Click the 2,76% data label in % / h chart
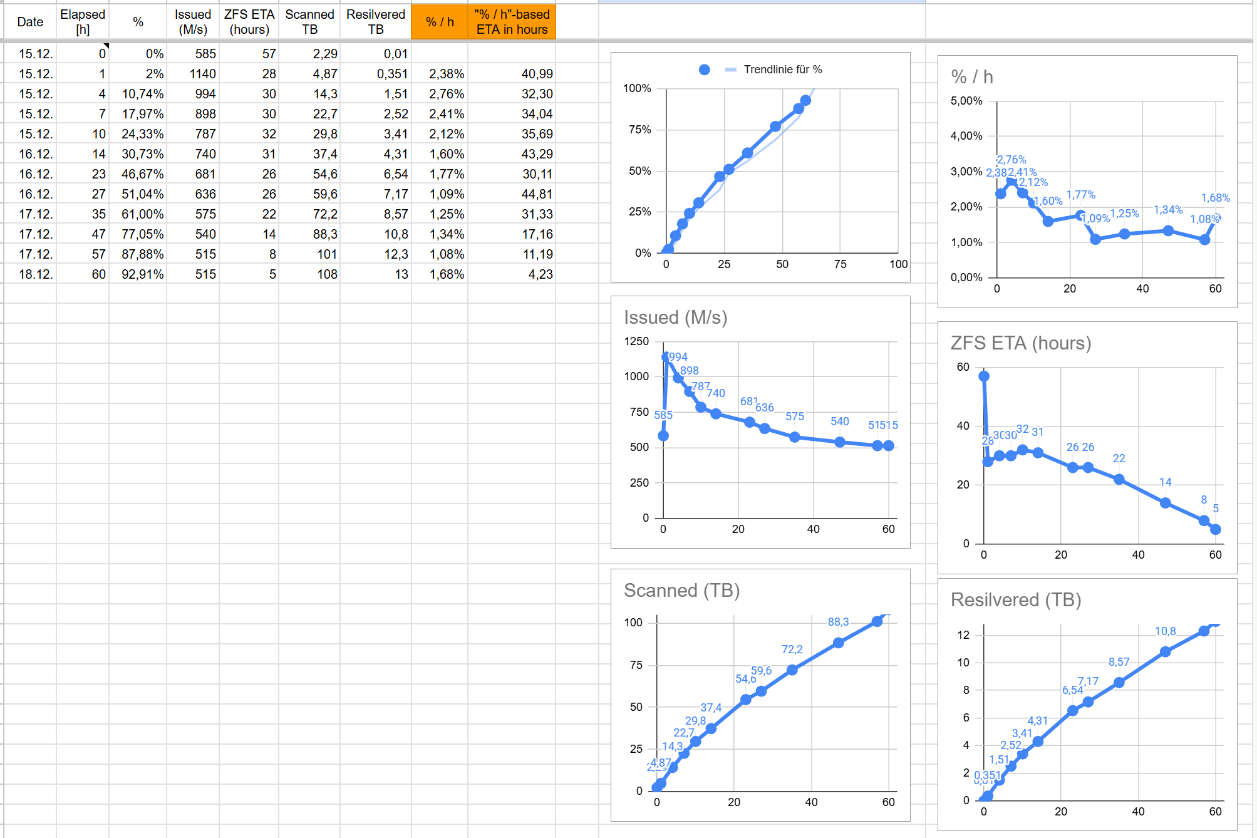This screenshot has width=1257, height=838. (x=1011, y=160)
